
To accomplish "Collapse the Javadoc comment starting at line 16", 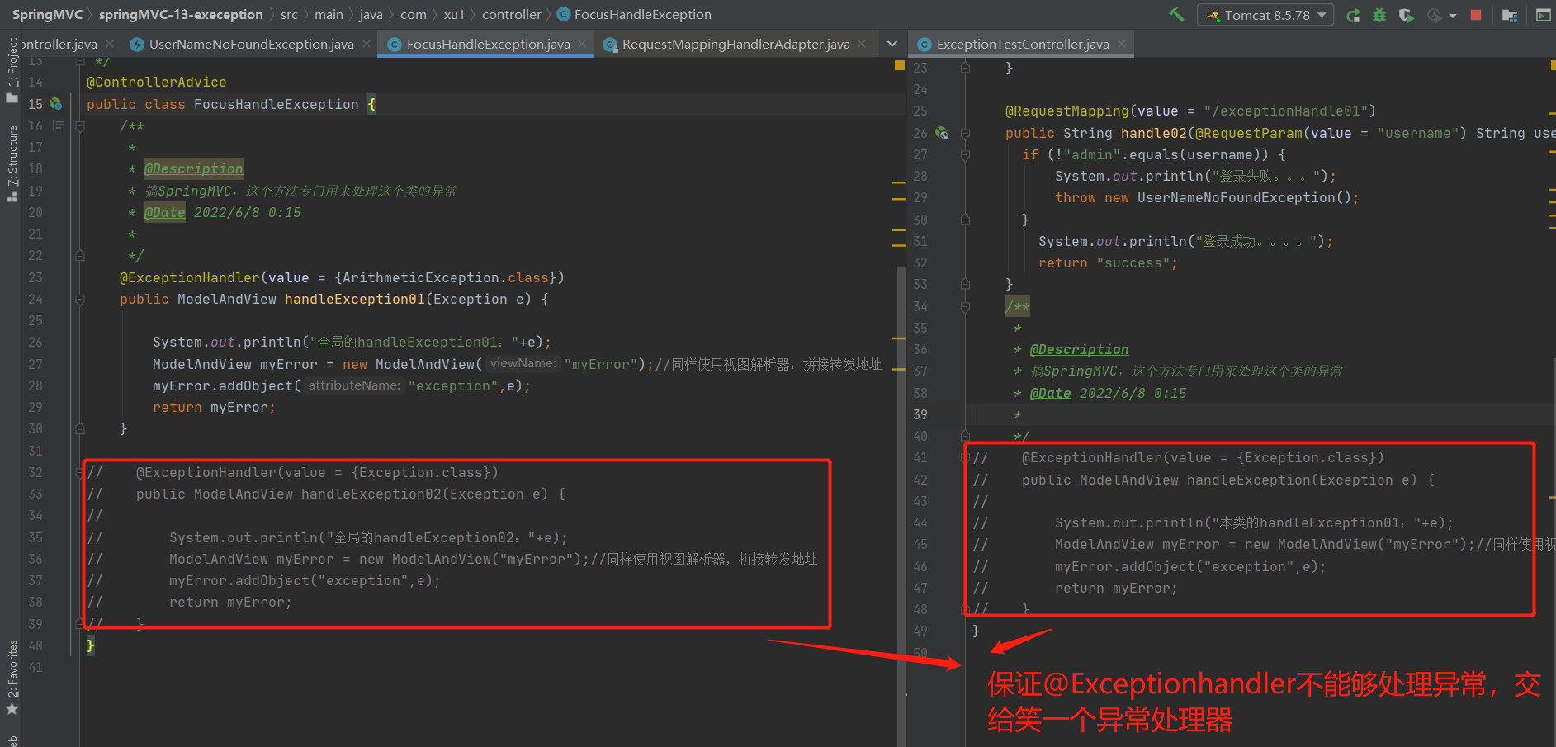I will point(80,126).
